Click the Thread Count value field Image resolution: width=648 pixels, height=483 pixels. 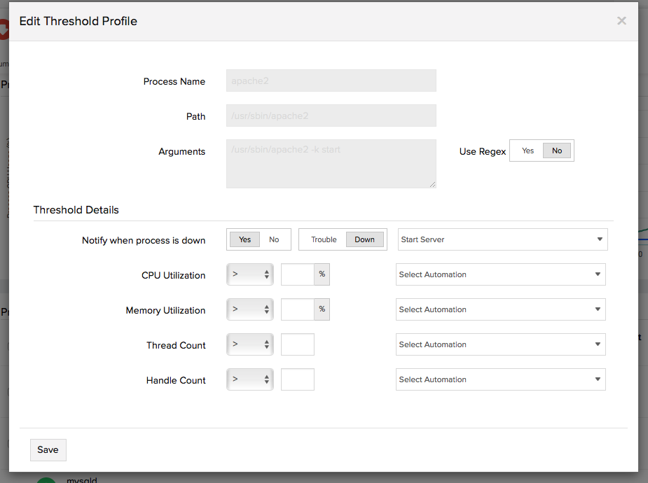click(x=298, y=344)
